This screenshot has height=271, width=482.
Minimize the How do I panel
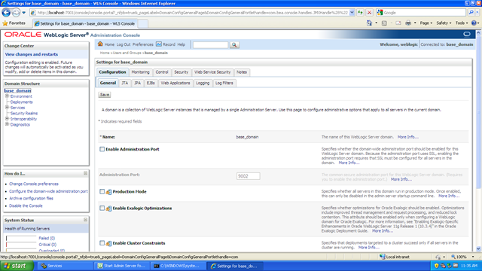85,173
